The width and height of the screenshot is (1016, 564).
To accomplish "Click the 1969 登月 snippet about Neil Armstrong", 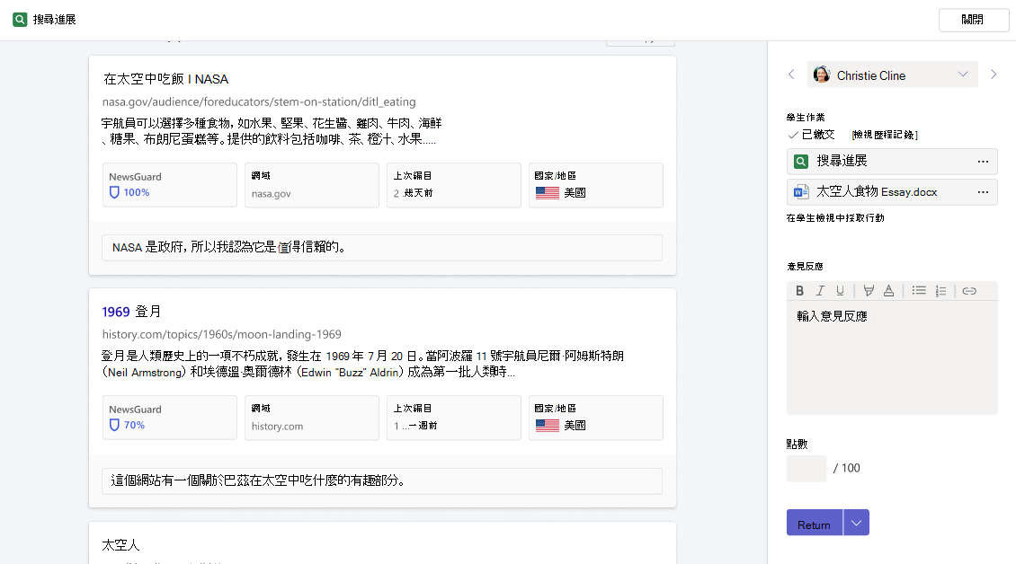I will tap(363, 364).
